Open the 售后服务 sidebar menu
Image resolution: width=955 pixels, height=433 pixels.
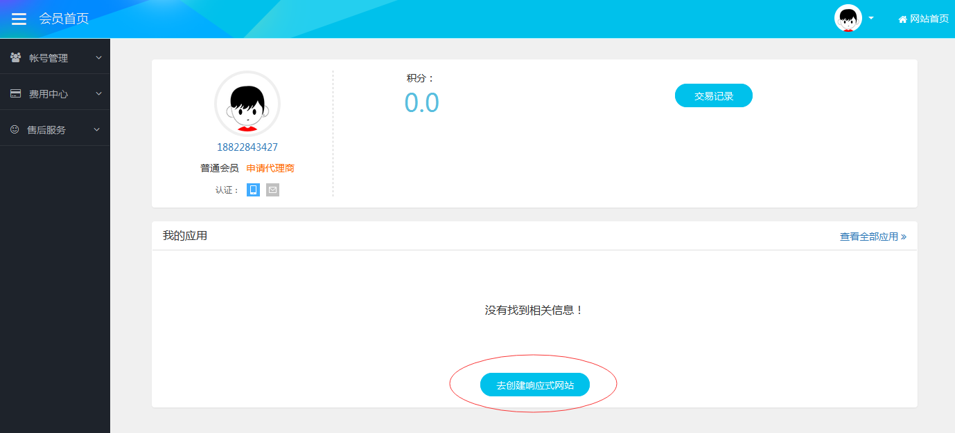[46, 130]
